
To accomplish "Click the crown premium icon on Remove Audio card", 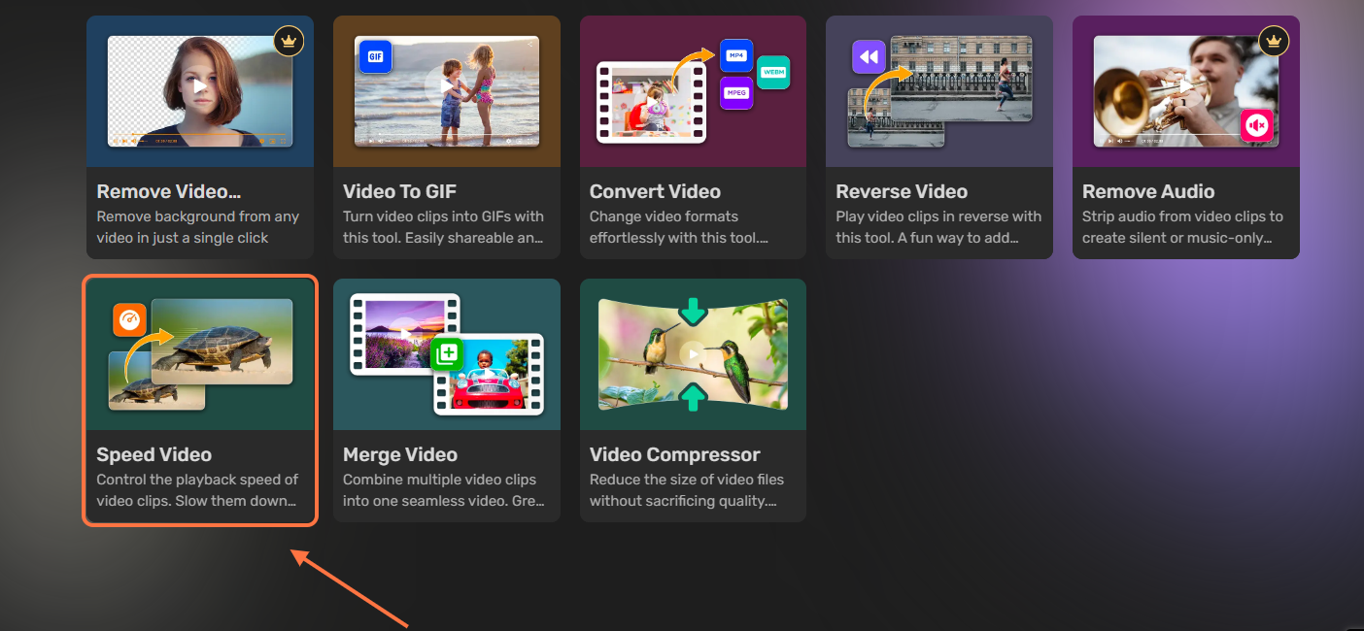I will (x=1274, y=41).
